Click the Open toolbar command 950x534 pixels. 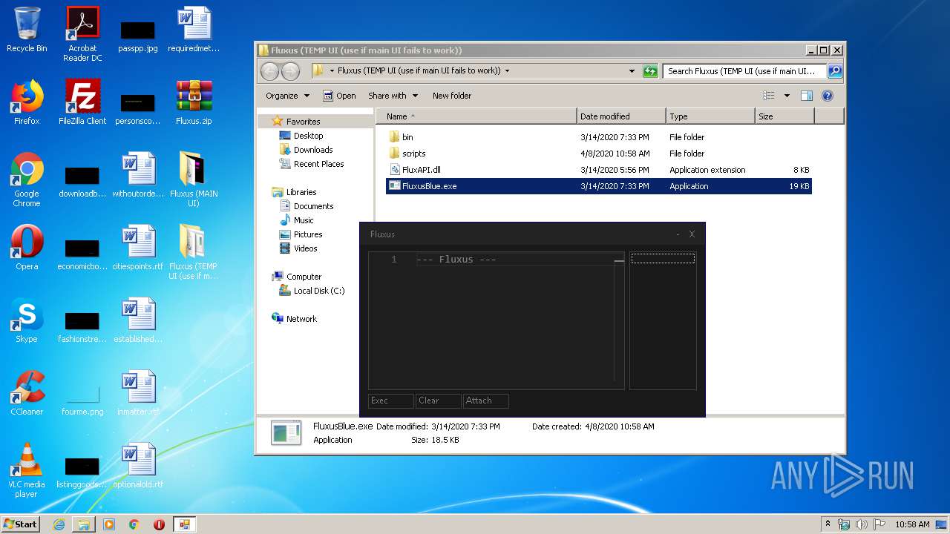[x=339, y=96]
